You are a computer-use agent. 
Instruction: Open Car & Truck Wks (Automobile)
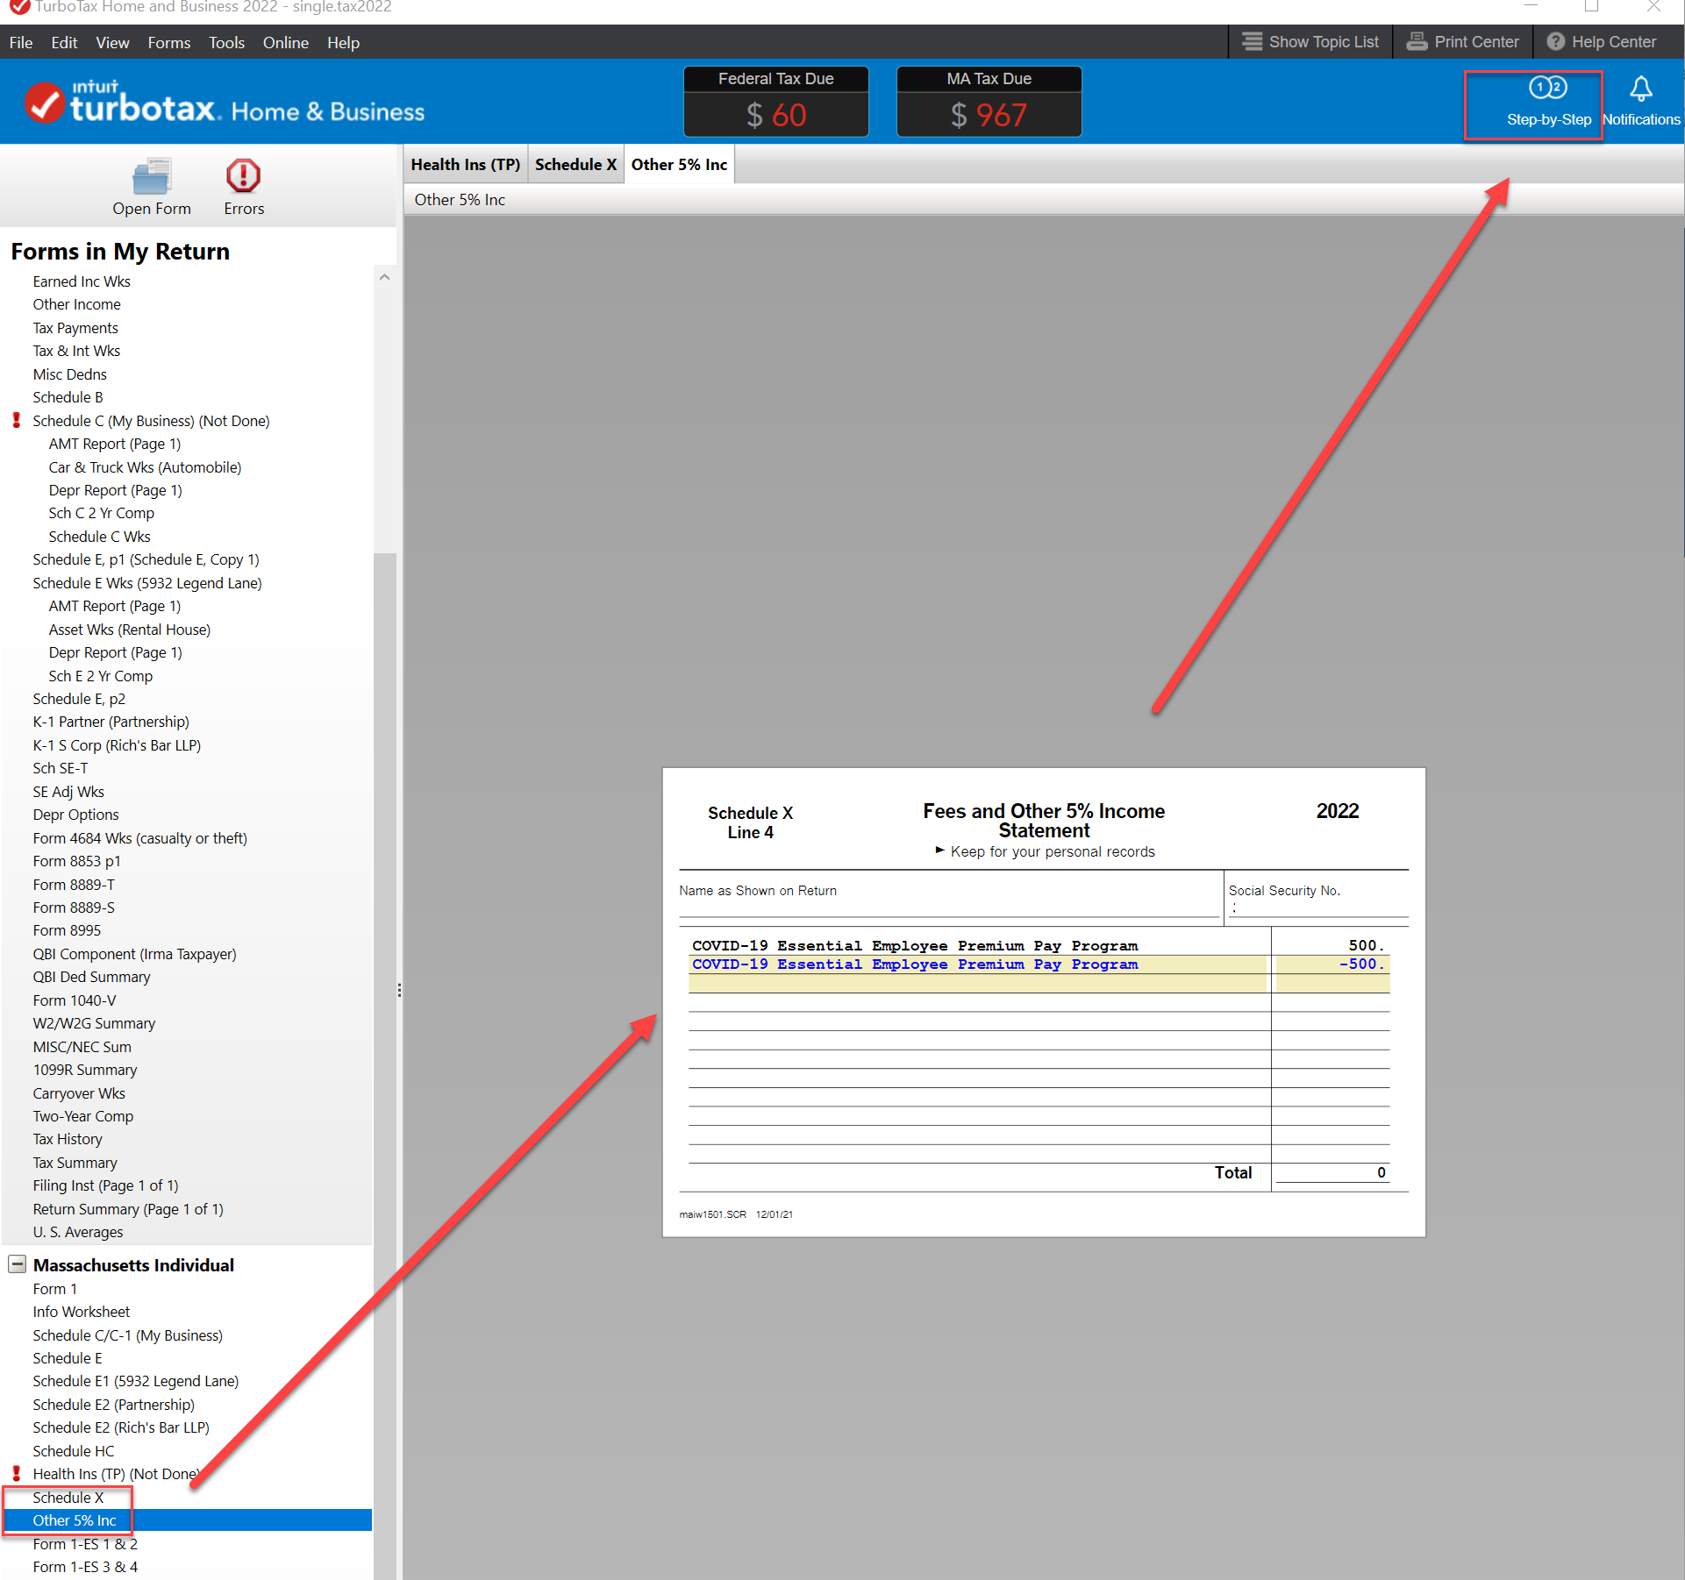coord(145,467)
